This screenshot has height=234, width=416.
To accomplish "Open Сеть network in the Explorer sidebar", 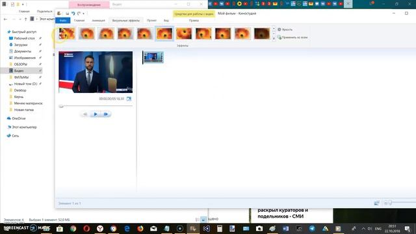I will coord(15,136).
